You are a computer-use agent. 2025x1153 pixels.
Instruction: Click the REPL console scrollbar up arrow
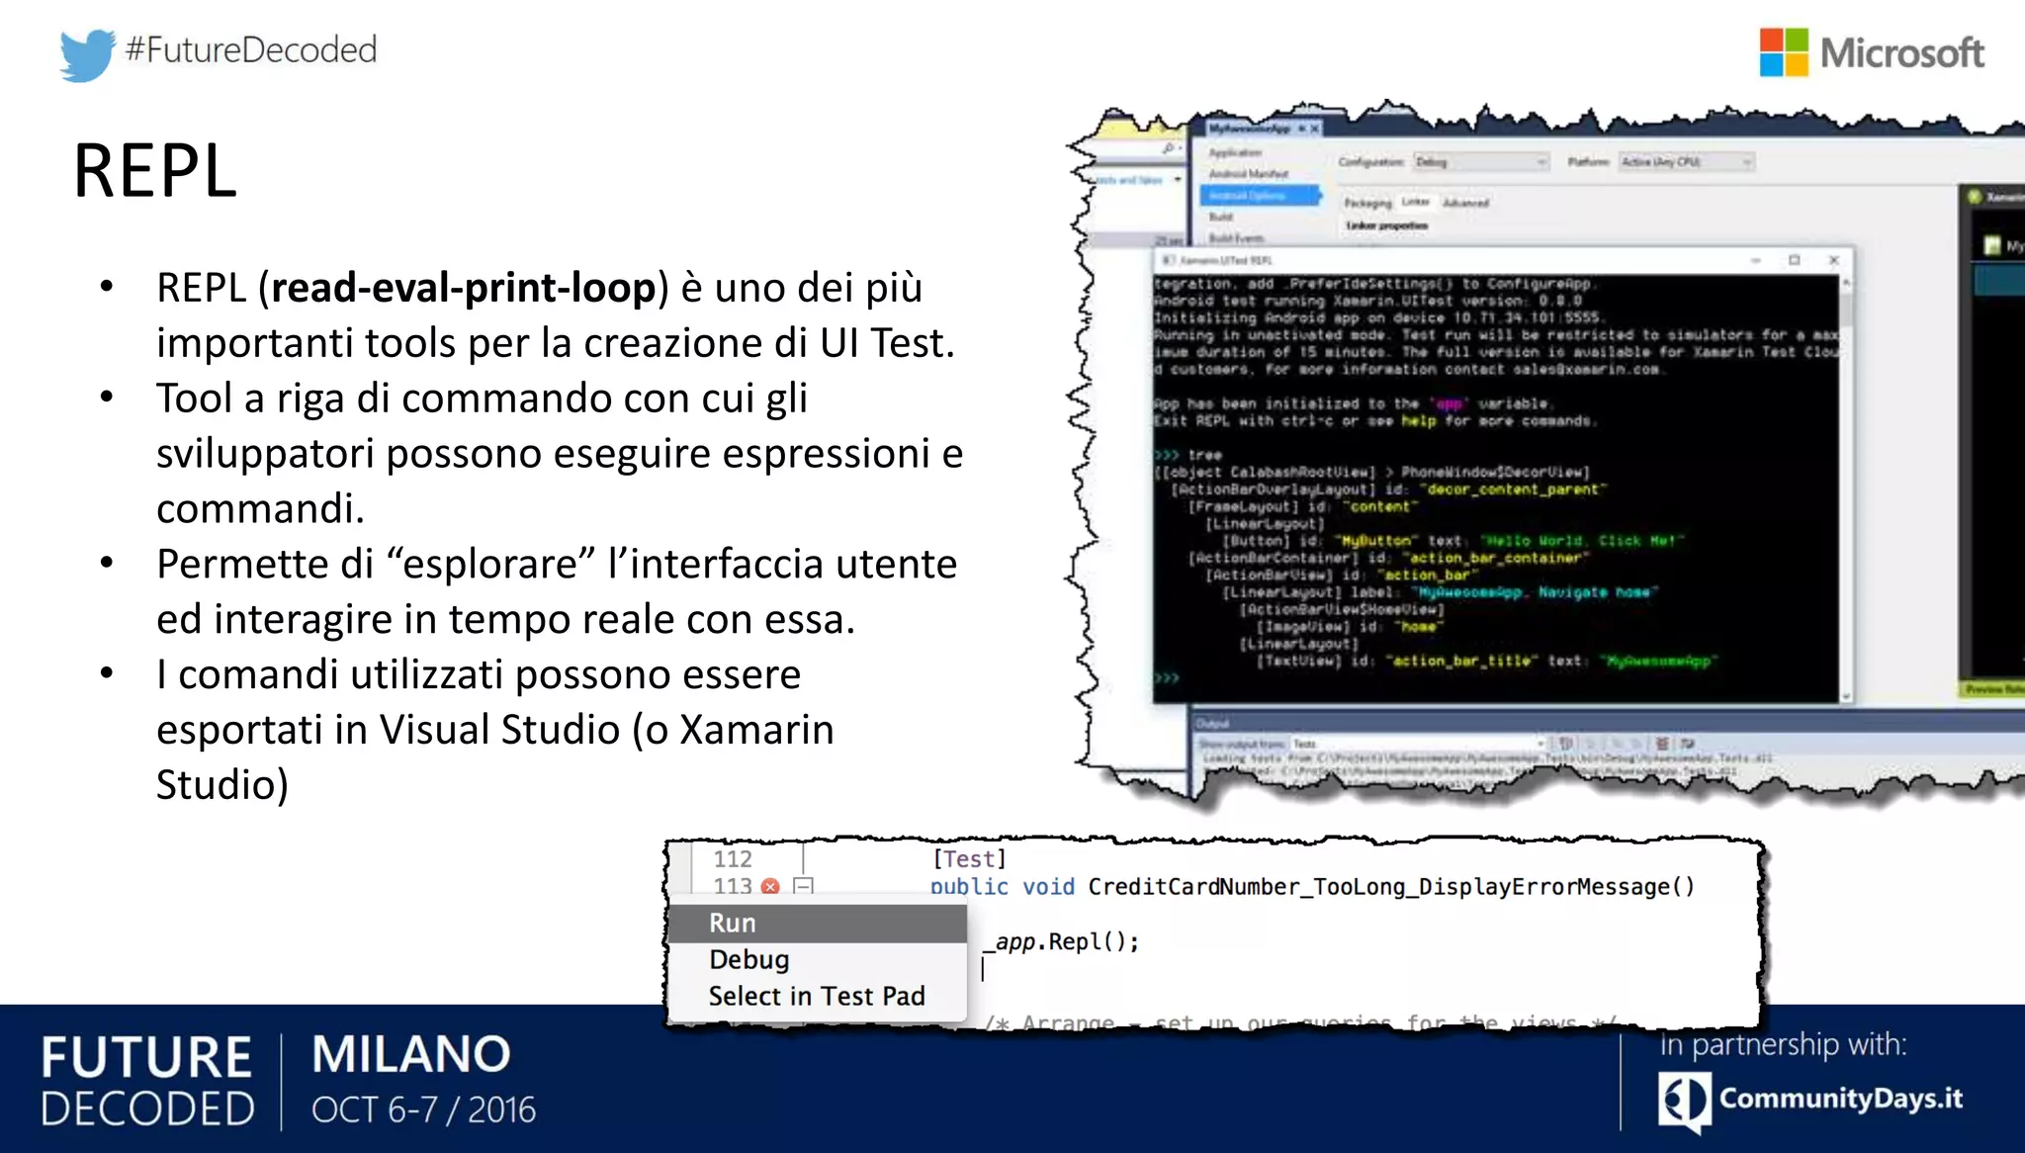(1846, 283)
